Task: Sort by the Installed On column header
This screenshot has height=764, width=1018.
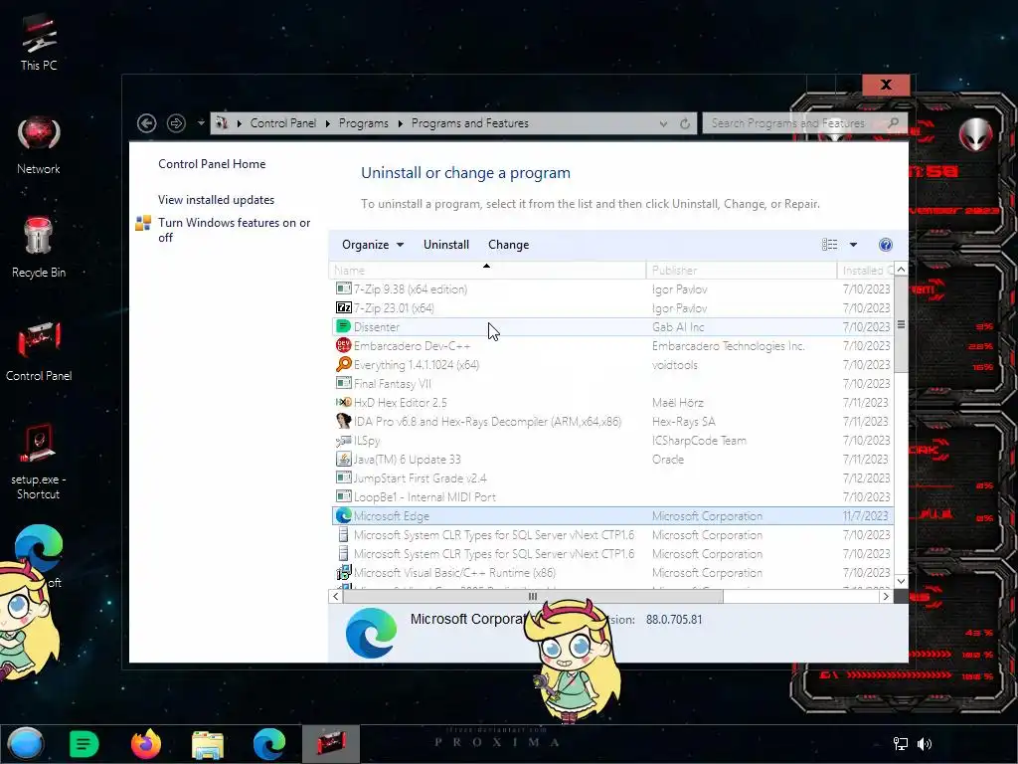Action: click(866, 271)
